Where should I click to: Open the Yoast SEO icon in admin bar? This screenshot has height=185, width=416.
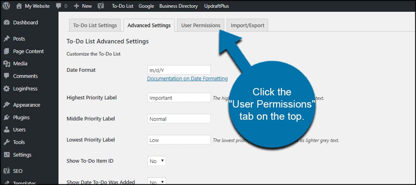101,6
